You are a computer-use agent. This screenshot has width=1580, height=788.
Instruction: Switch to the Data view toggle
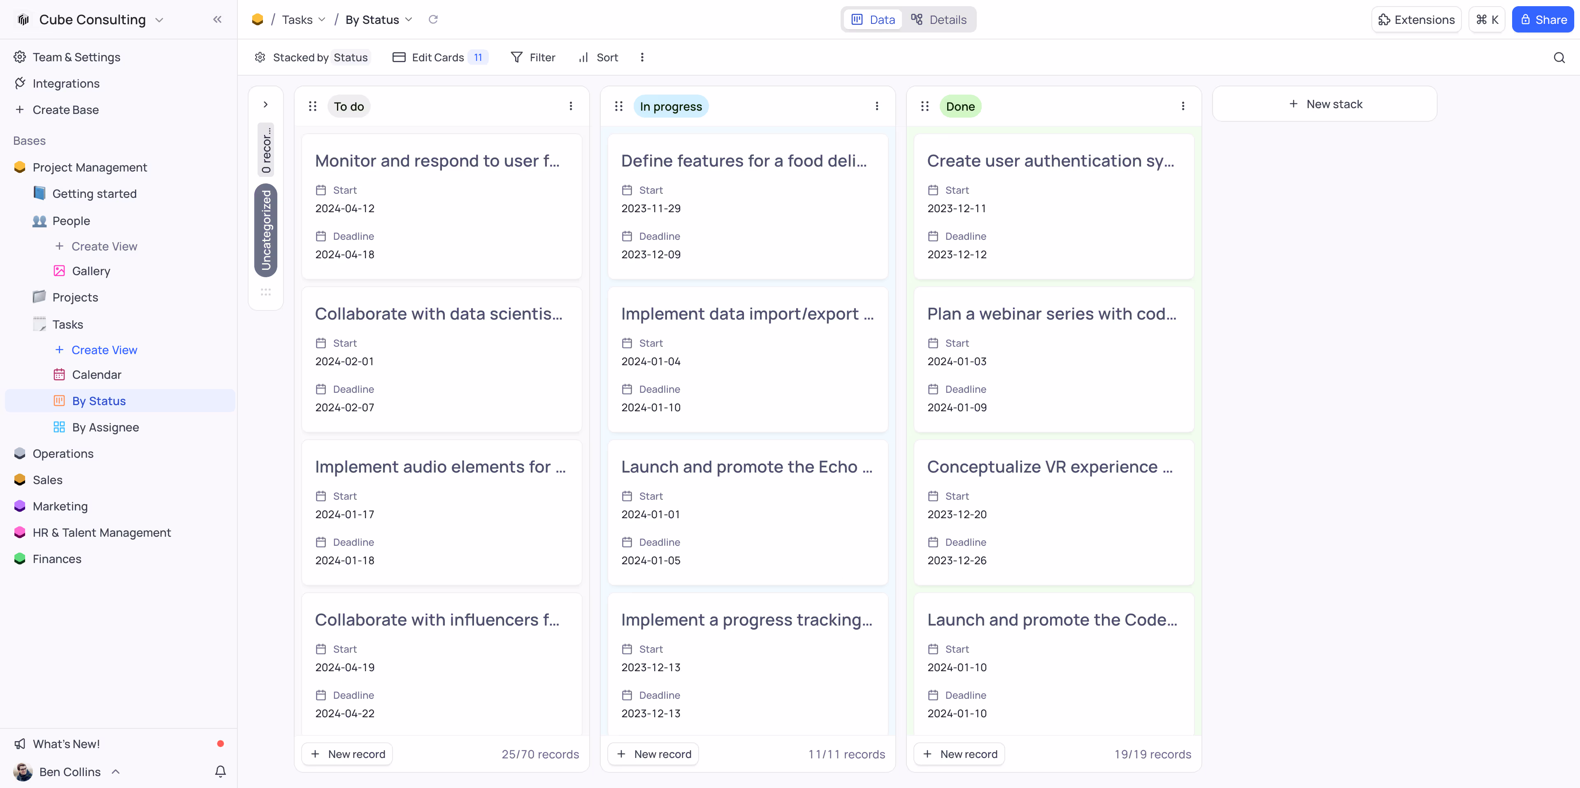(873, 20)
